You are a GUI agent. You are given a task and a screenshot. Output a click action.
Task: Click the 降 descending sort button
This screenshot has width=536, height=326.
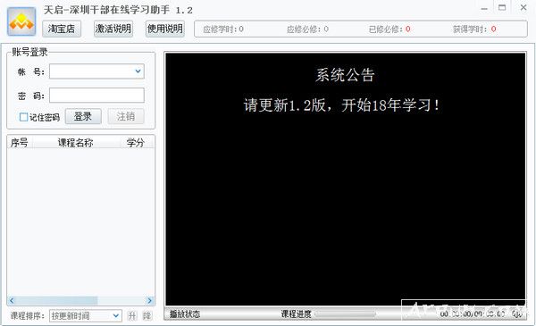click(x=147, y=316)
